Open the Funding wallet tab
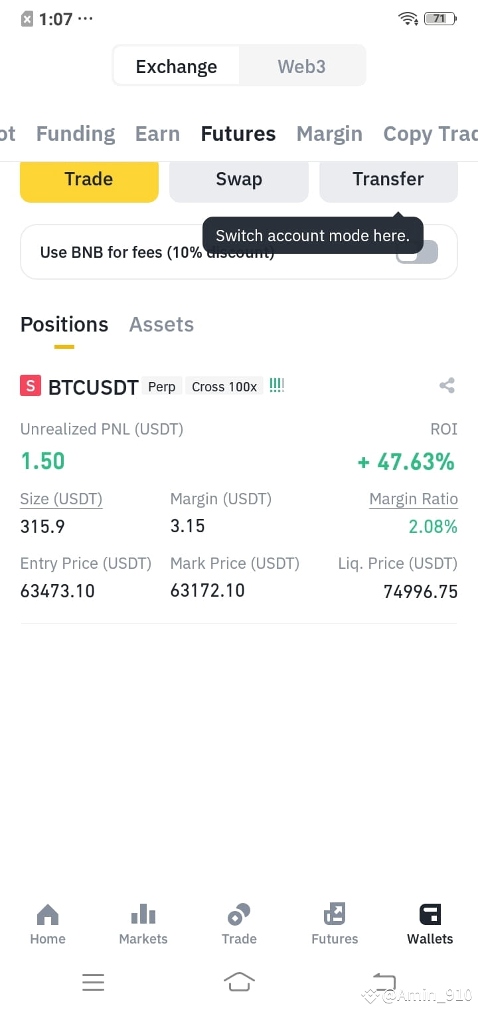 pyautogui.click(x=75, y=134)
